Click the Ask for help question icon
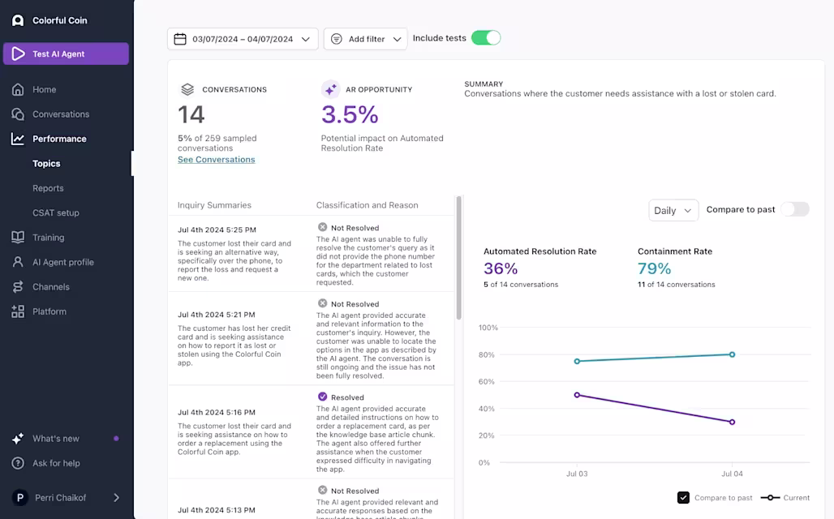 (x=18, y=463)
